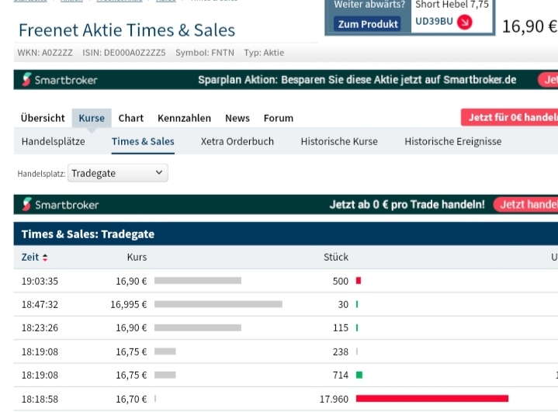This screenshot has width=558, height=412.
Task: Click the Smartbroker logo in second banner
Action: pyautogui.click(x=61, y=205)
